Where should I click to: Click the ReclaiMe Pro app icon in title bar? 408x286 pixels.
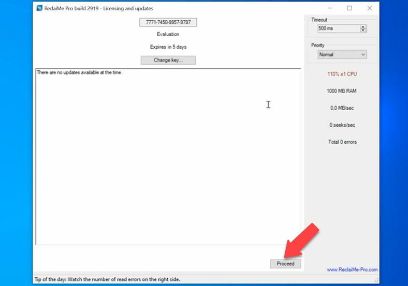(39, 8)
